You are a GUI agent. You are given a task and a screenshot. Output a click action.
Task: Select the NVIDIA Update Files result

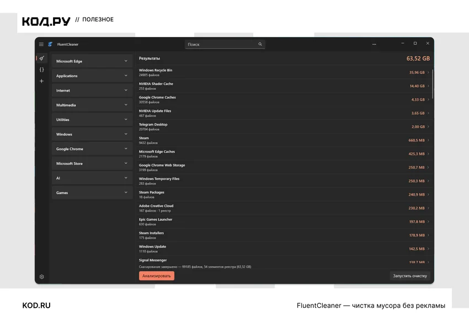click(284, 113)
